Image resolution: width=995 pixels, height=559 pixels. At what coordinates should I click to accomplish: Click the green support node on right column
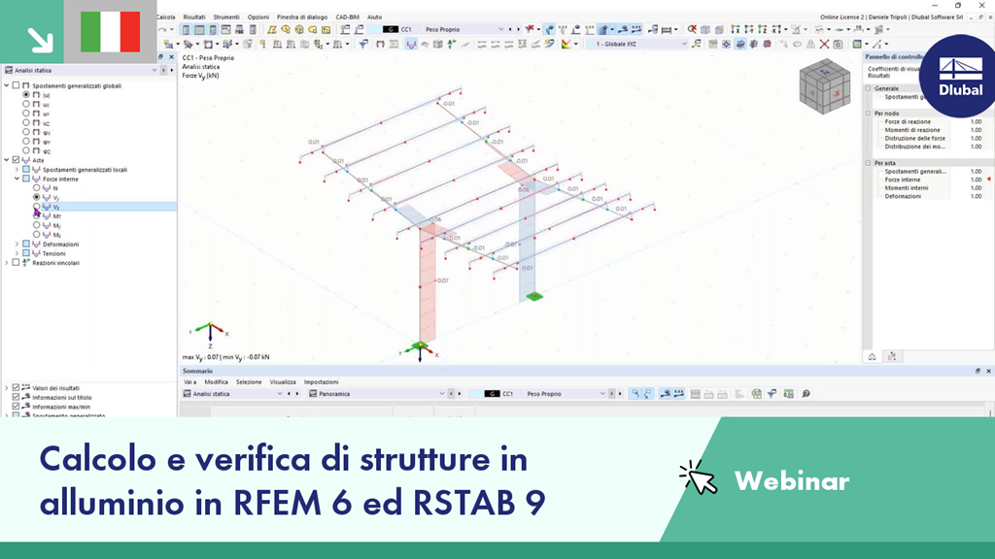tap(534, 296)
